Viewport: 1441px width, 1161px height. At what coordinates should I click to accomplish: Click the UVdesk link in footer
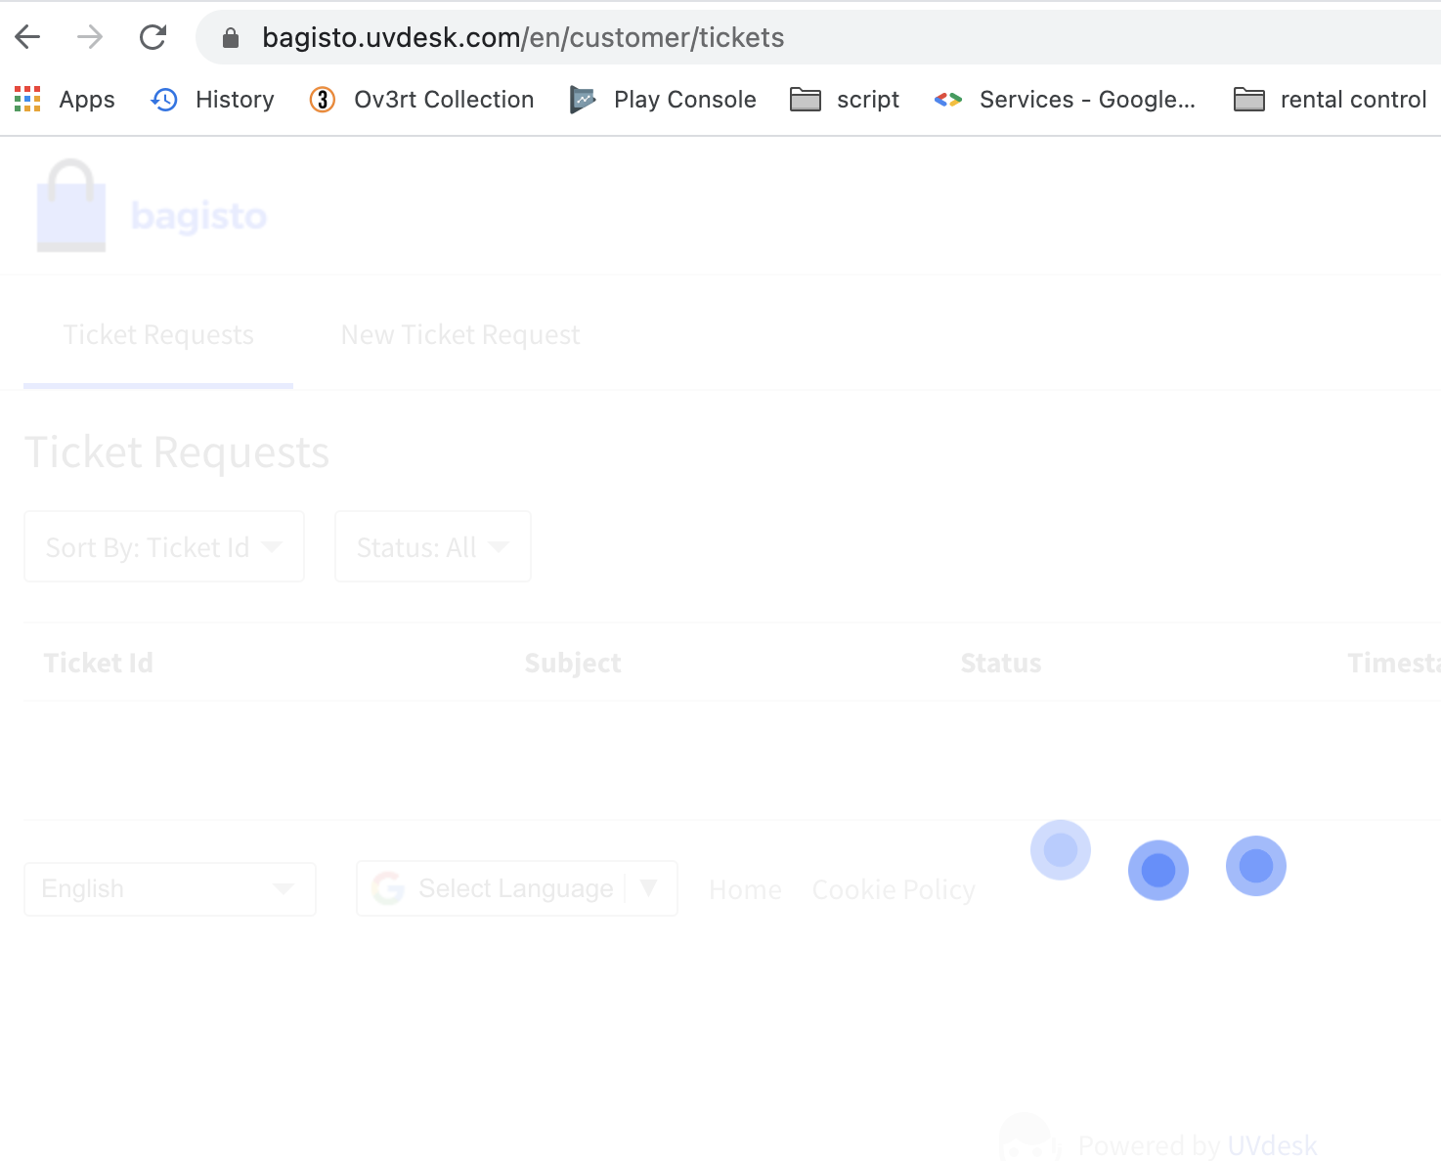click(1272, 1145)
